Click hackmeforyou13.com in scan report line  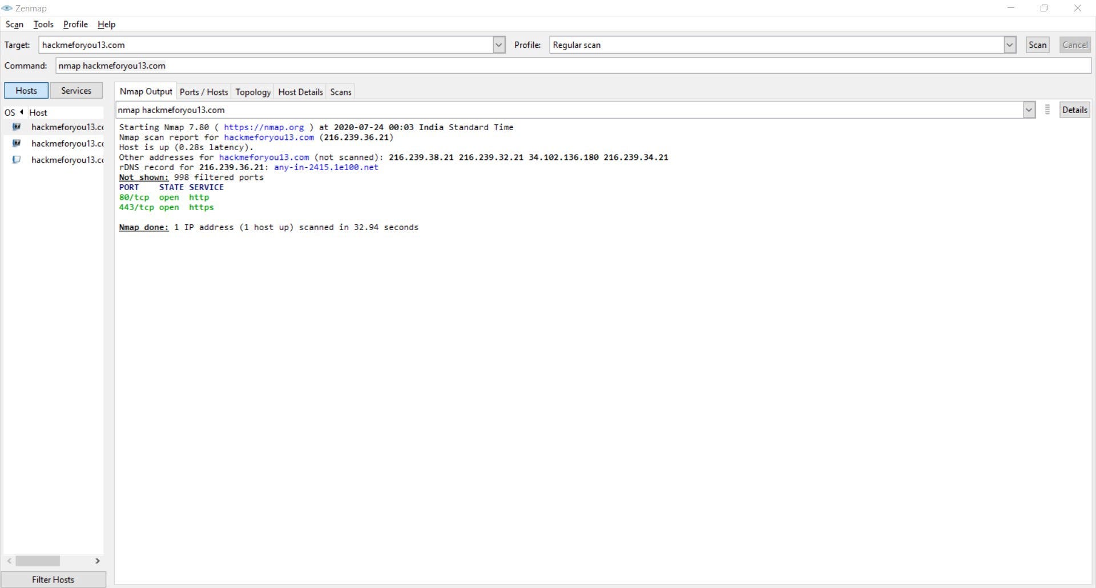click(x=269, y=137)
